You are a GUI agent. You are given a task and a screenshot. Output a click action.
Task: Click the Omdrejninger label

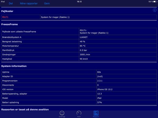tap(9, 55)
